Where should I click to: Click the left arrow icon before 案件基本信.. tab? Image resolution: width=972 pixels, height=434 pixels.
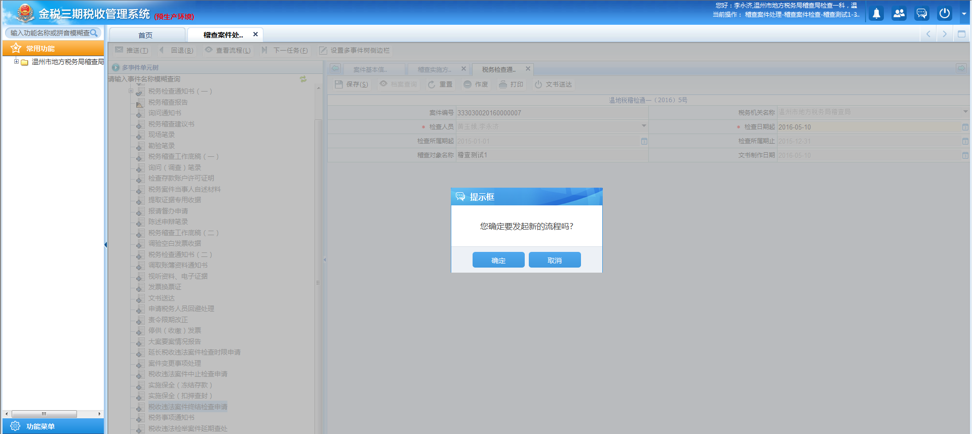pos(335,68)
